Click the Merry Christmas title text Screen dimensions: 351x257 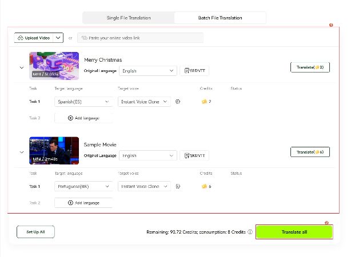[103, 60]
